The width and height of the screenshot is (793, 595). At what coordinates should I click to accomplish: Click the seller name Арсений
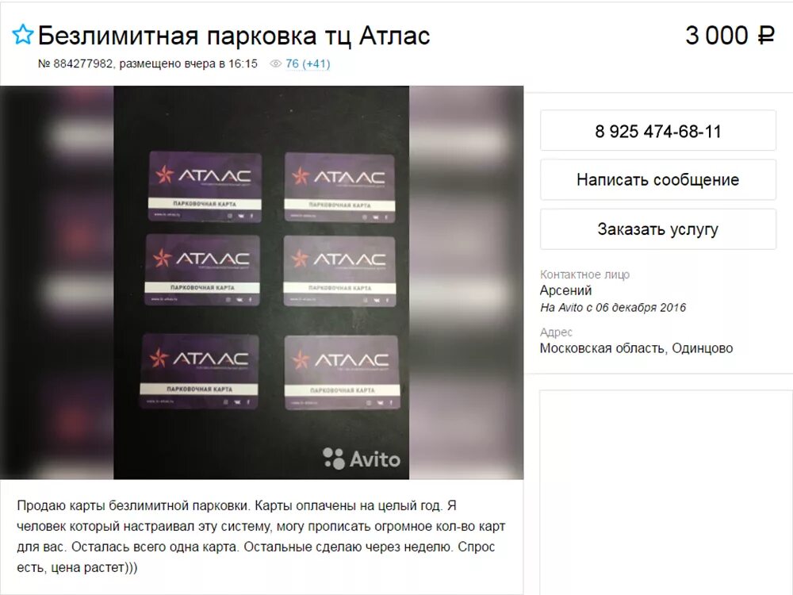pos(565,290)
